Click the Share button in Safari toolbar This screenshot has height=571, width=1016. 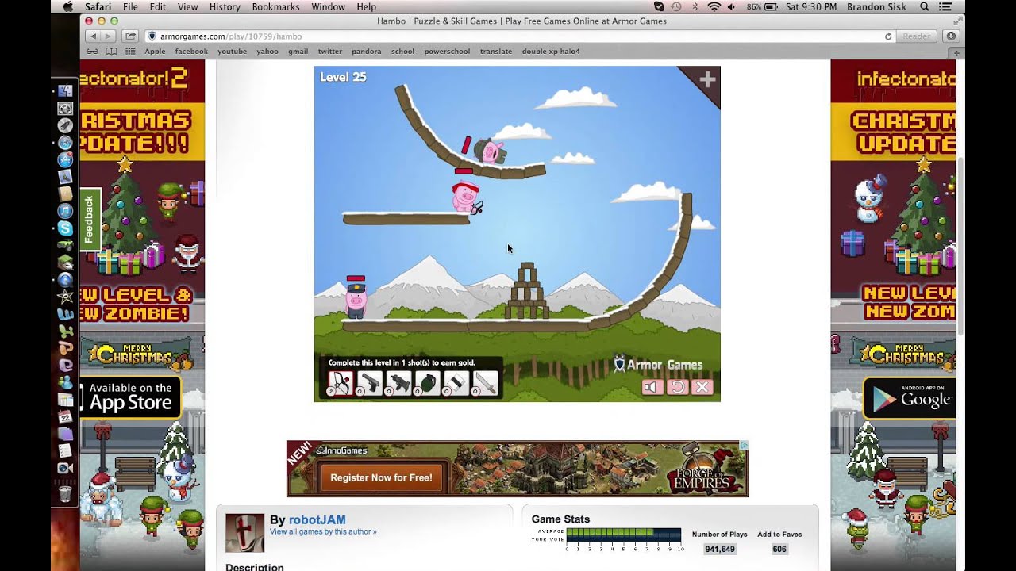131,36
